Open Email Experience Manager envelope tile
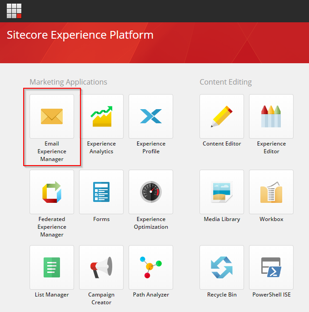Screen dimensions: 309x312 point(52,116)
